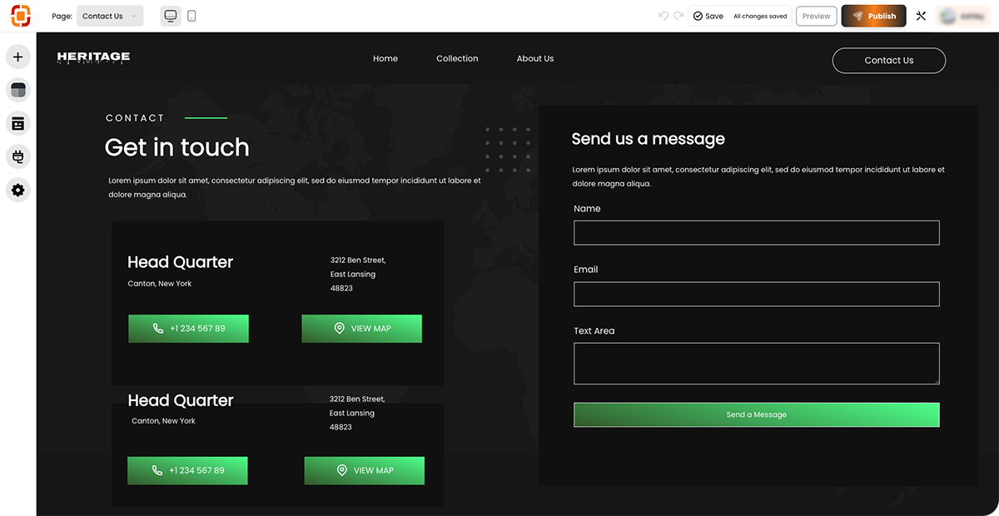The width and height of the screenshot is (999, 516).
Task: Click the Publish button
Action: (873, 16)
